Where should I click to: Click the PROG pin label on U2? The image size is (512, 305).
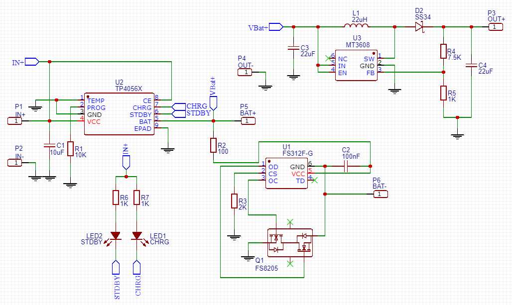click(96, 107)
